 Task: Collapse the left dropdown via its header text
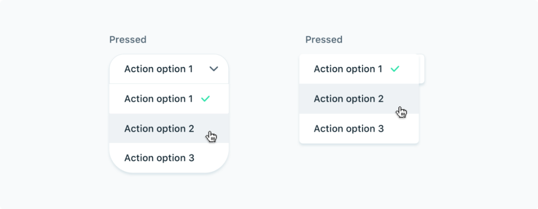(158, 69)
